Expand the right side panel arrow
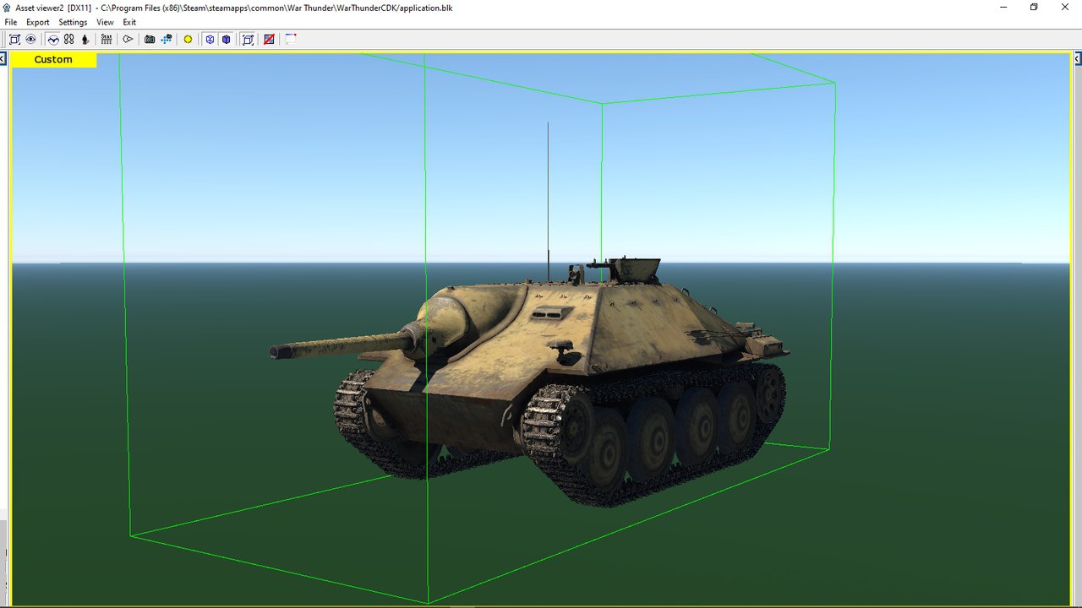The image size is (1082, 608). pos(1078,59)
